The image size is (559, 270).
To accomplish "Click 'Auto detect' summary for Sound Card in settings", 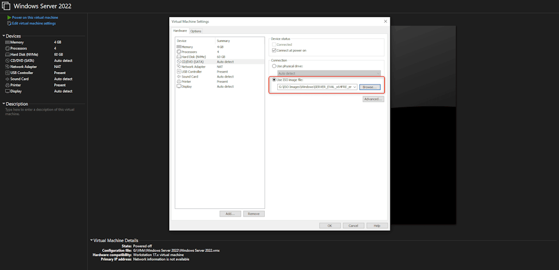I will [x=225, y=76].
